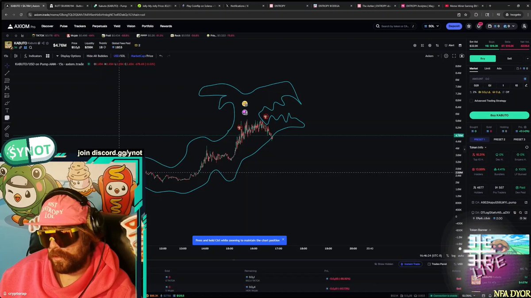Viewport: 531px width, 298px height.
Task: Open the 15s timeframe selector
Action: (x=6, y=56)
